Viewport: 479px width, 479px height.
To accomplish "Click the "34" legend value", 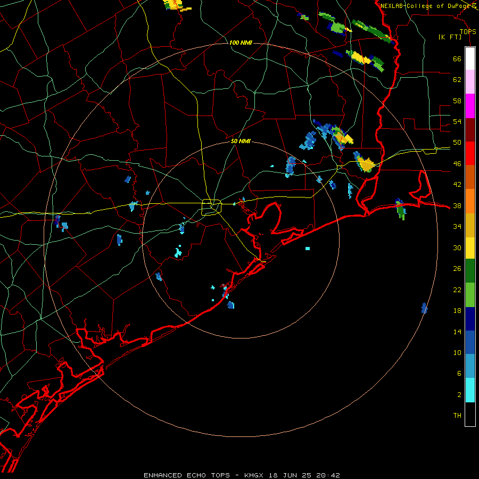I will pyautogui.click(x=457, y=227).
